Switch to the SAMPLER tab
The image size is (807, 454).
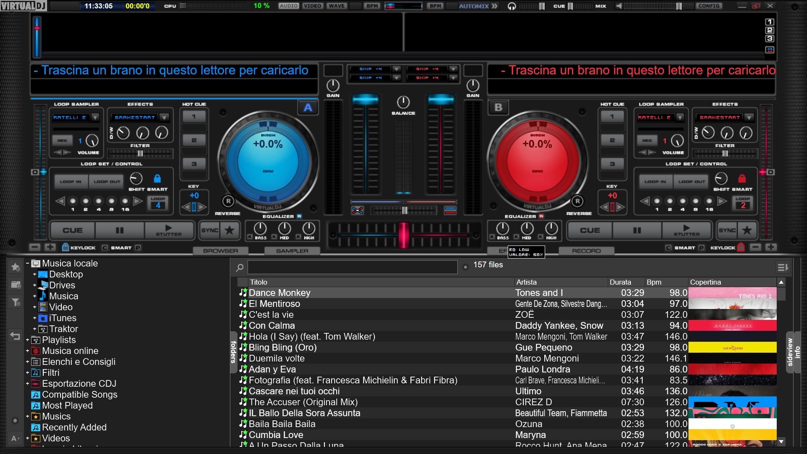(292, 251)
